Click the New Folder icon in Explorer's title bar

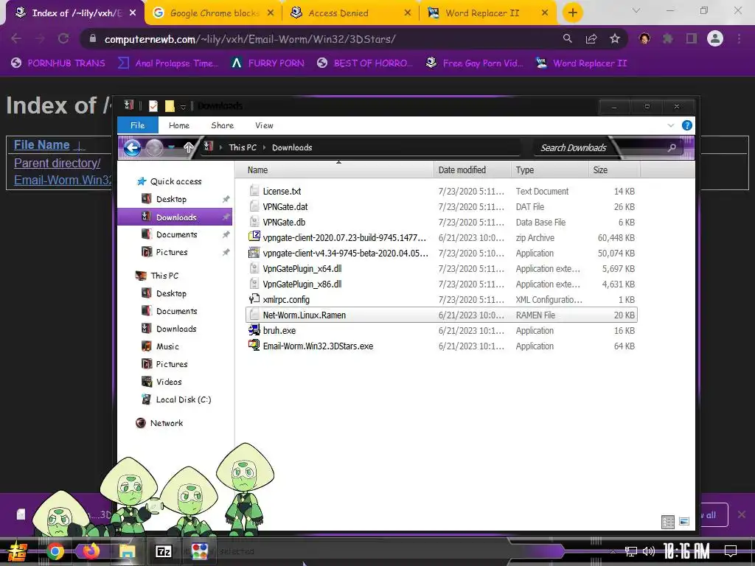coord(170,106)
